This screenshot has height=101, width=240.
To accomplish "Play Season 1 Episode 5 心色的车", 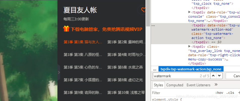I will (83, 67).
